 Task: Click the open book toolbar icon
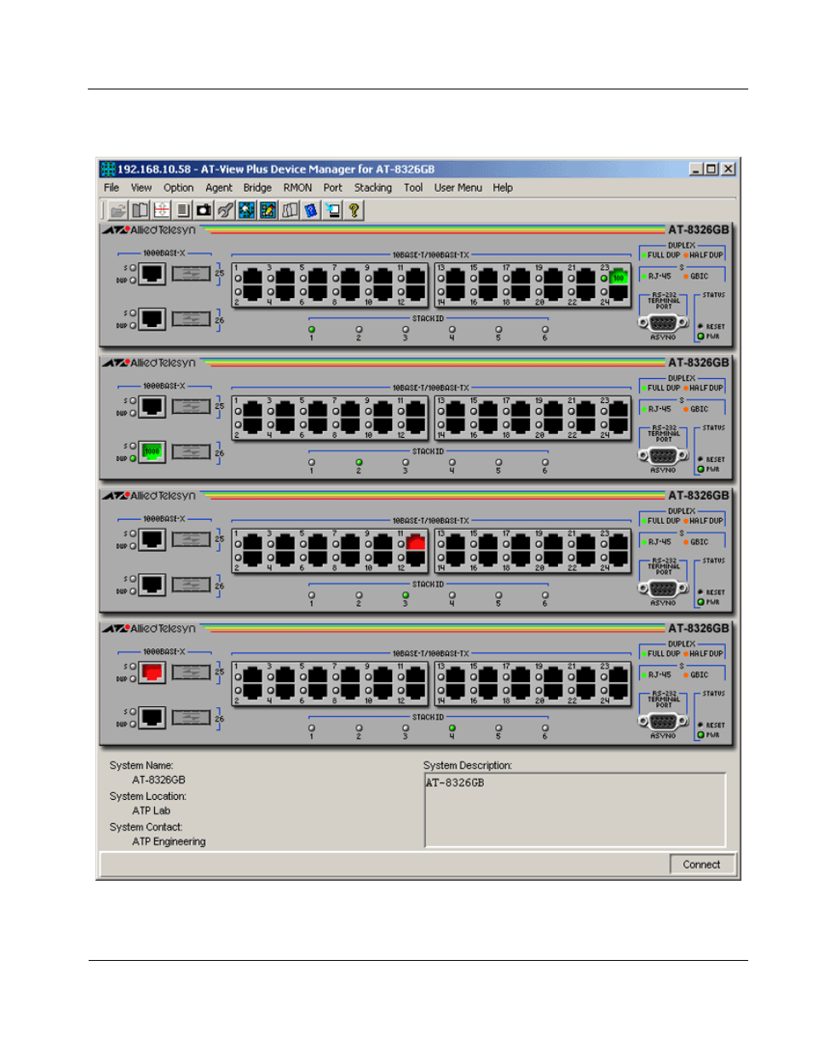coord(140,210)
